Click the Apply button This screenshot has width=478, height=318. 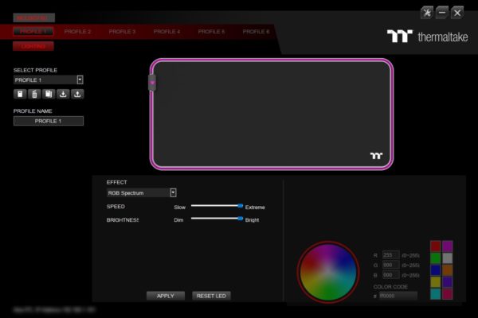(166, 296)
